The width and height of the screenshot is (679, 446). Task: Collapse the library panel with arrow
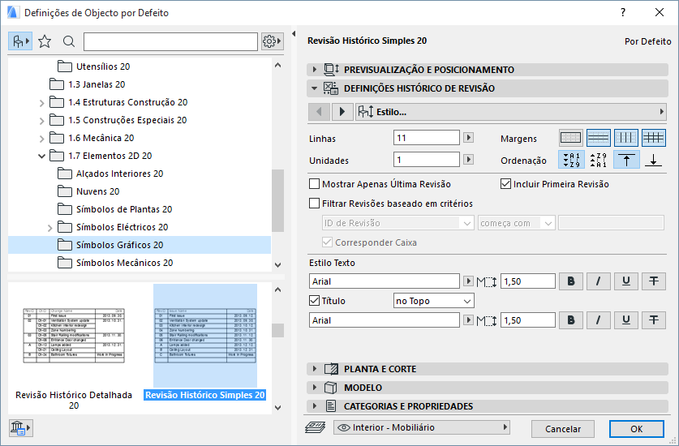pos(294,34)
